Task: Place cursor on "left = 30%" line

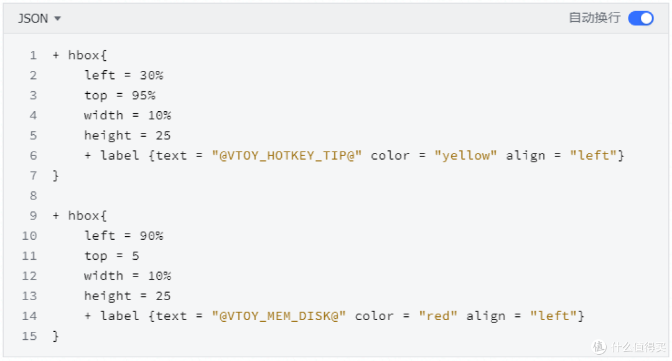Action: [x=124, y=75]
